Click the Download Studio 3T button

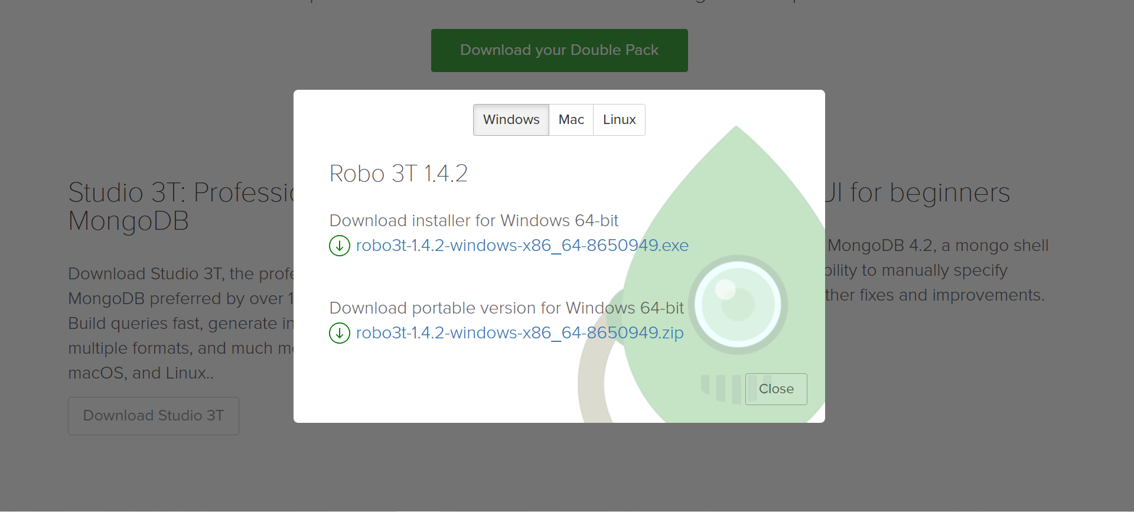tap(154, 416)
